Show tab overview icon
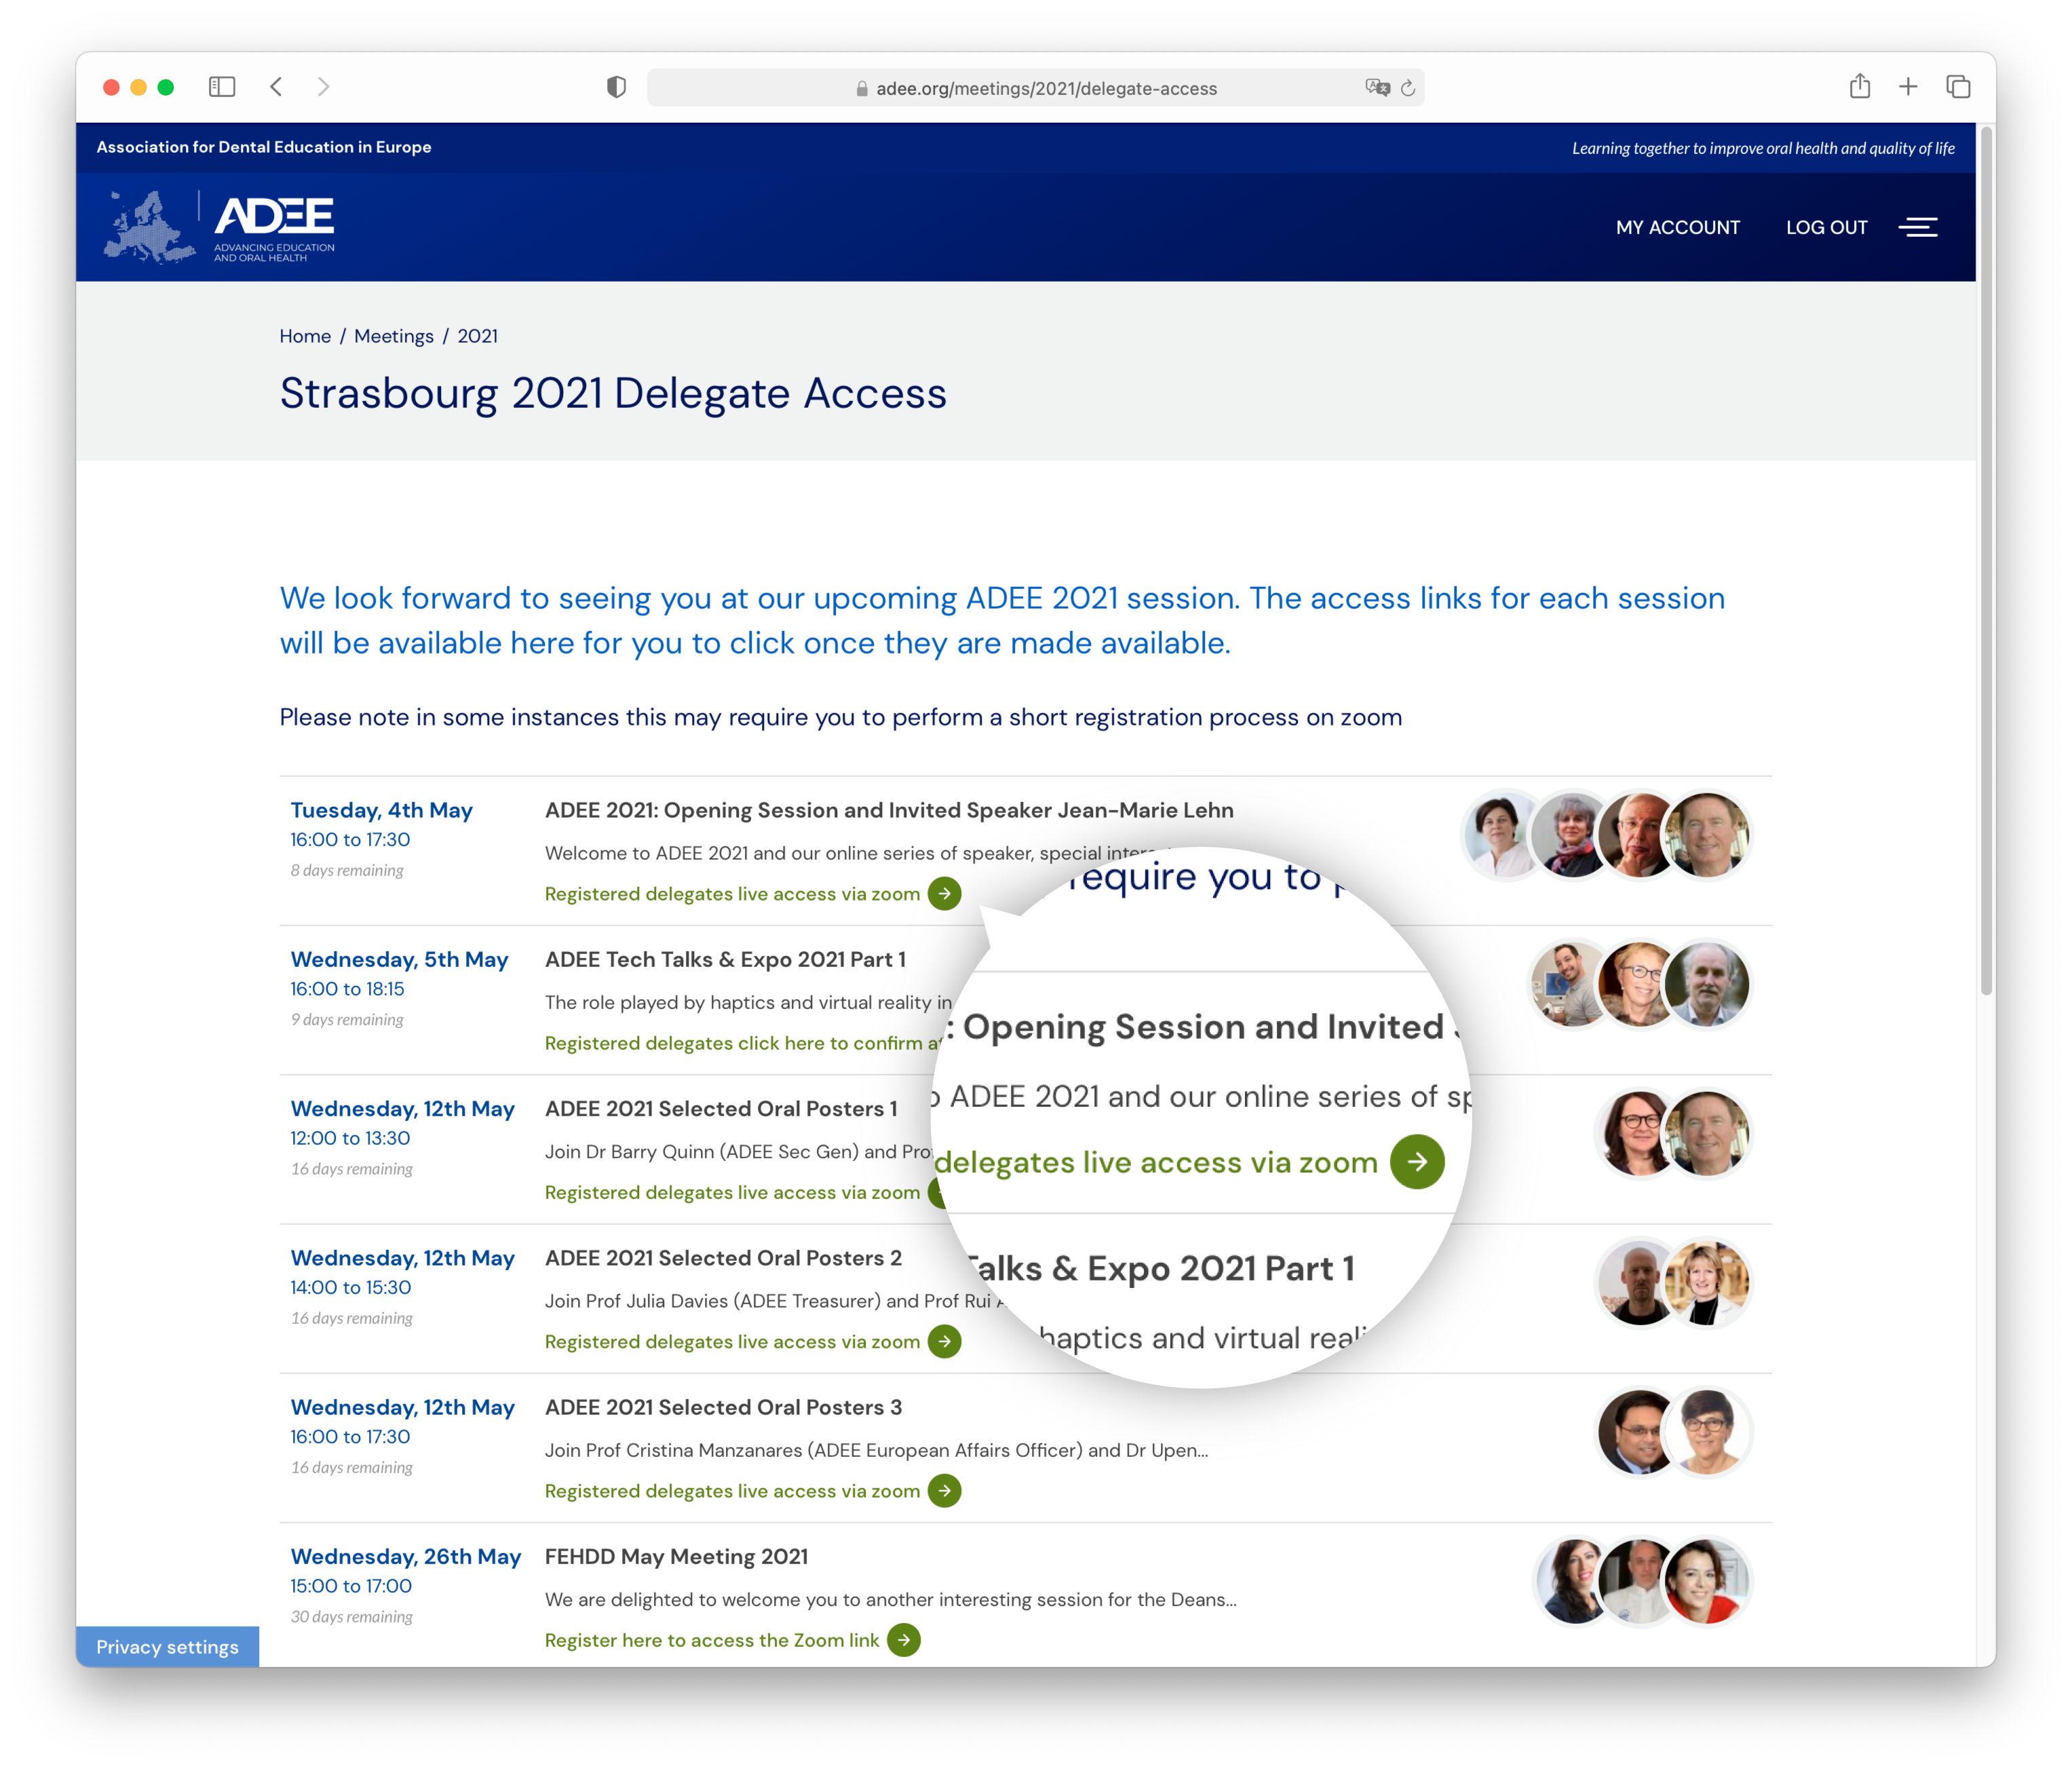 pos(1958,87)
